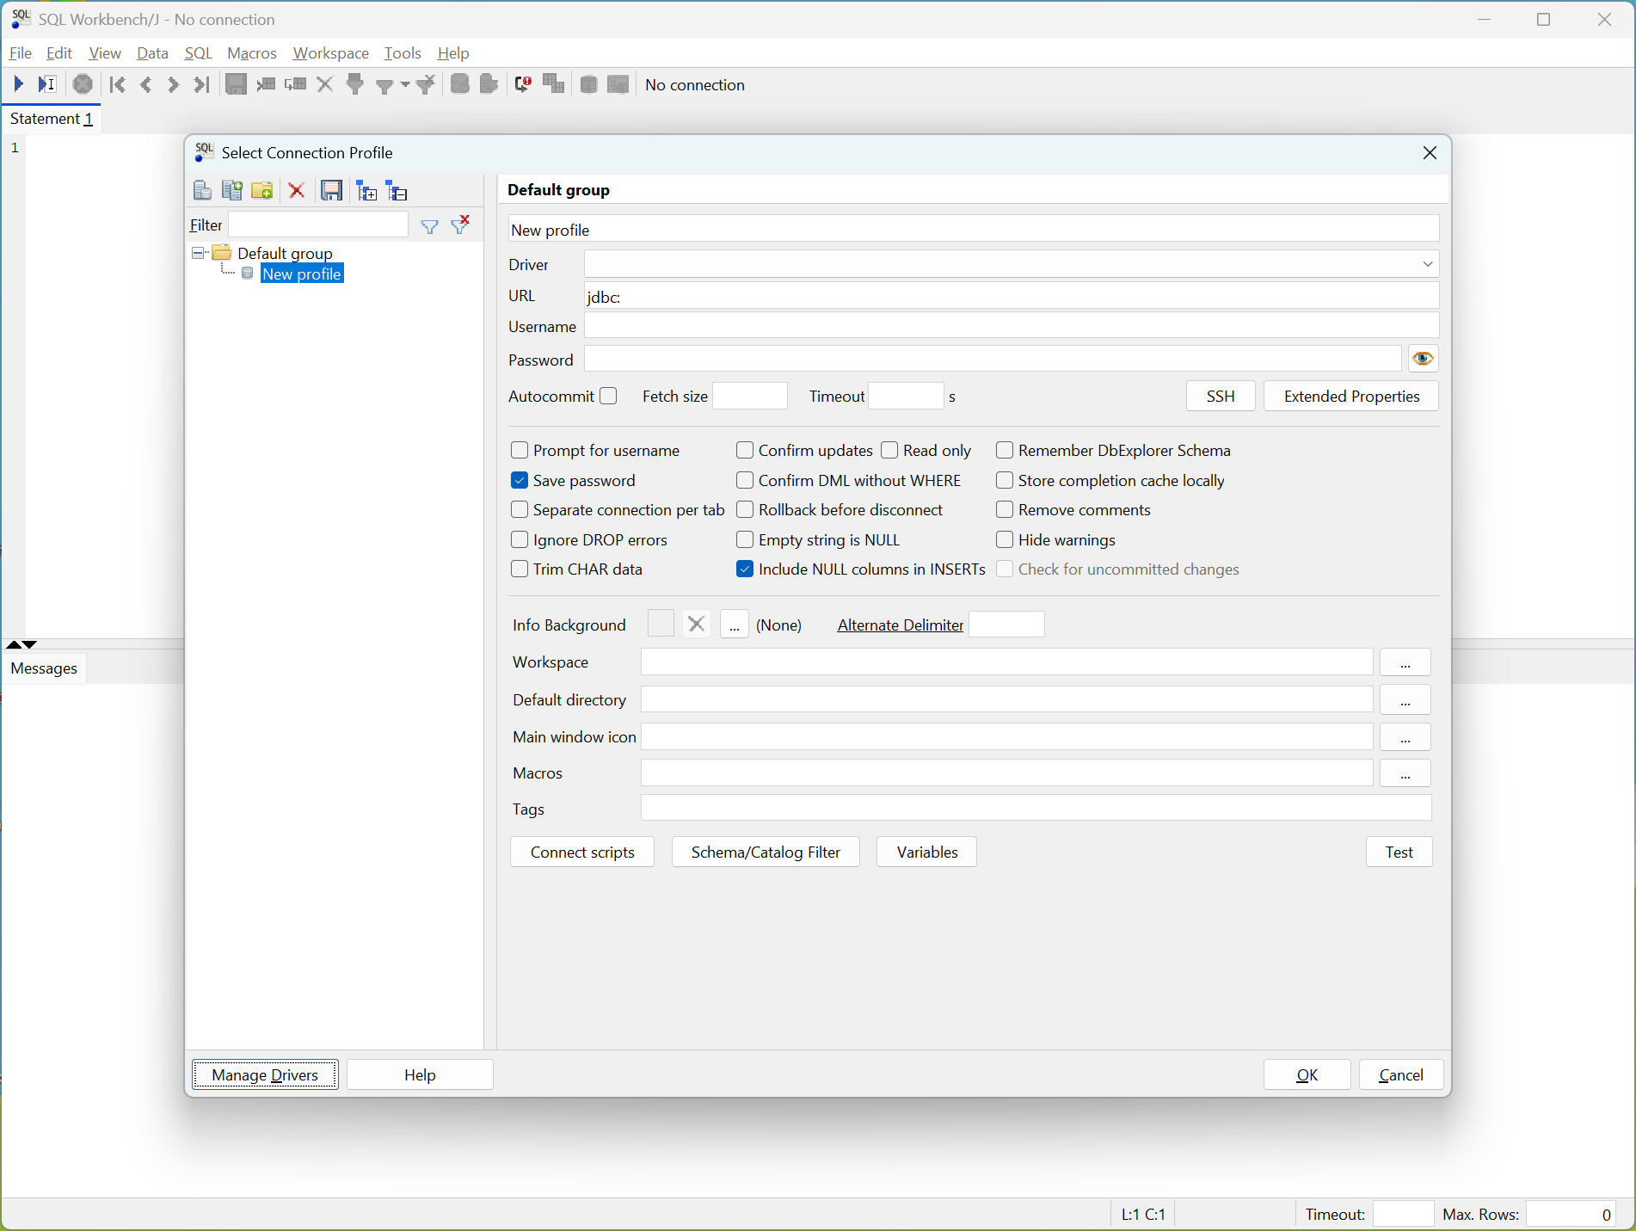Screen dimensions: 1636x1231
Task: Expand all groups icon
Action: click(x=367, y=190)
